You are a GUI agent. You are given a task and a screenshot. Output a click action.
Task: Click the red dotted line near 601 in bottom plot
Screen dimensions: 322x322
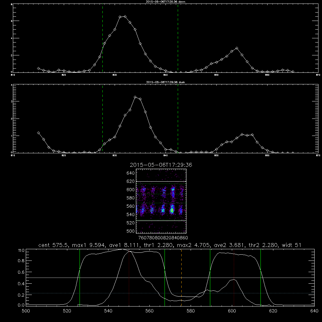234,277
